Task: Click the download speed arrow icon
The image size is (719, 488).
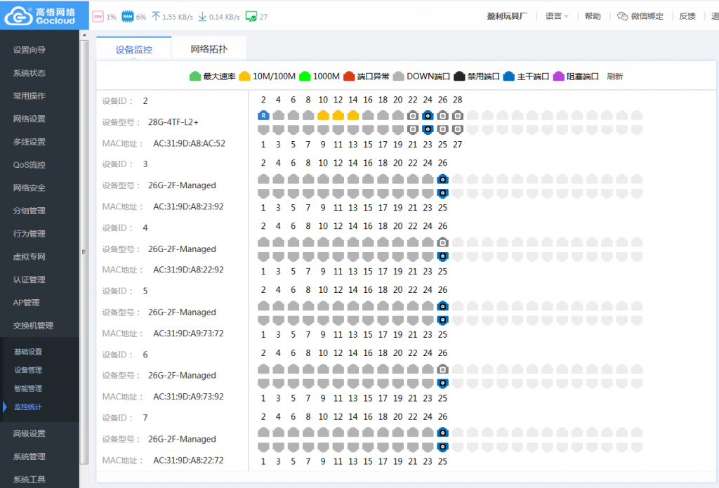Action: [x=202, y=16]
